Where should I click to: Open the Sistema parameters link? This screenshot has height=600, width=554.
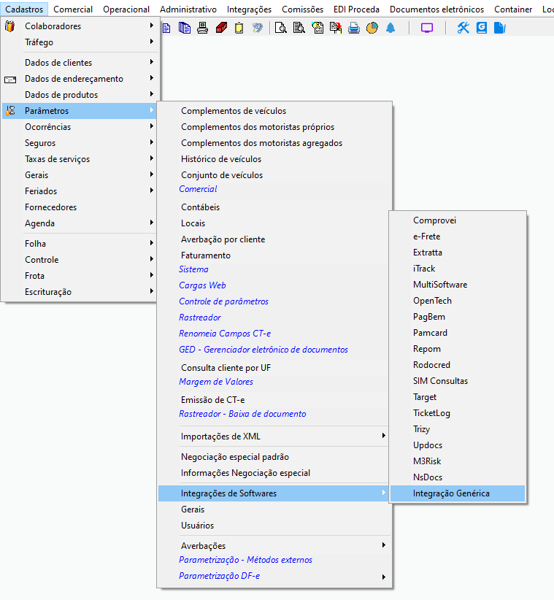tap(193, 269)
